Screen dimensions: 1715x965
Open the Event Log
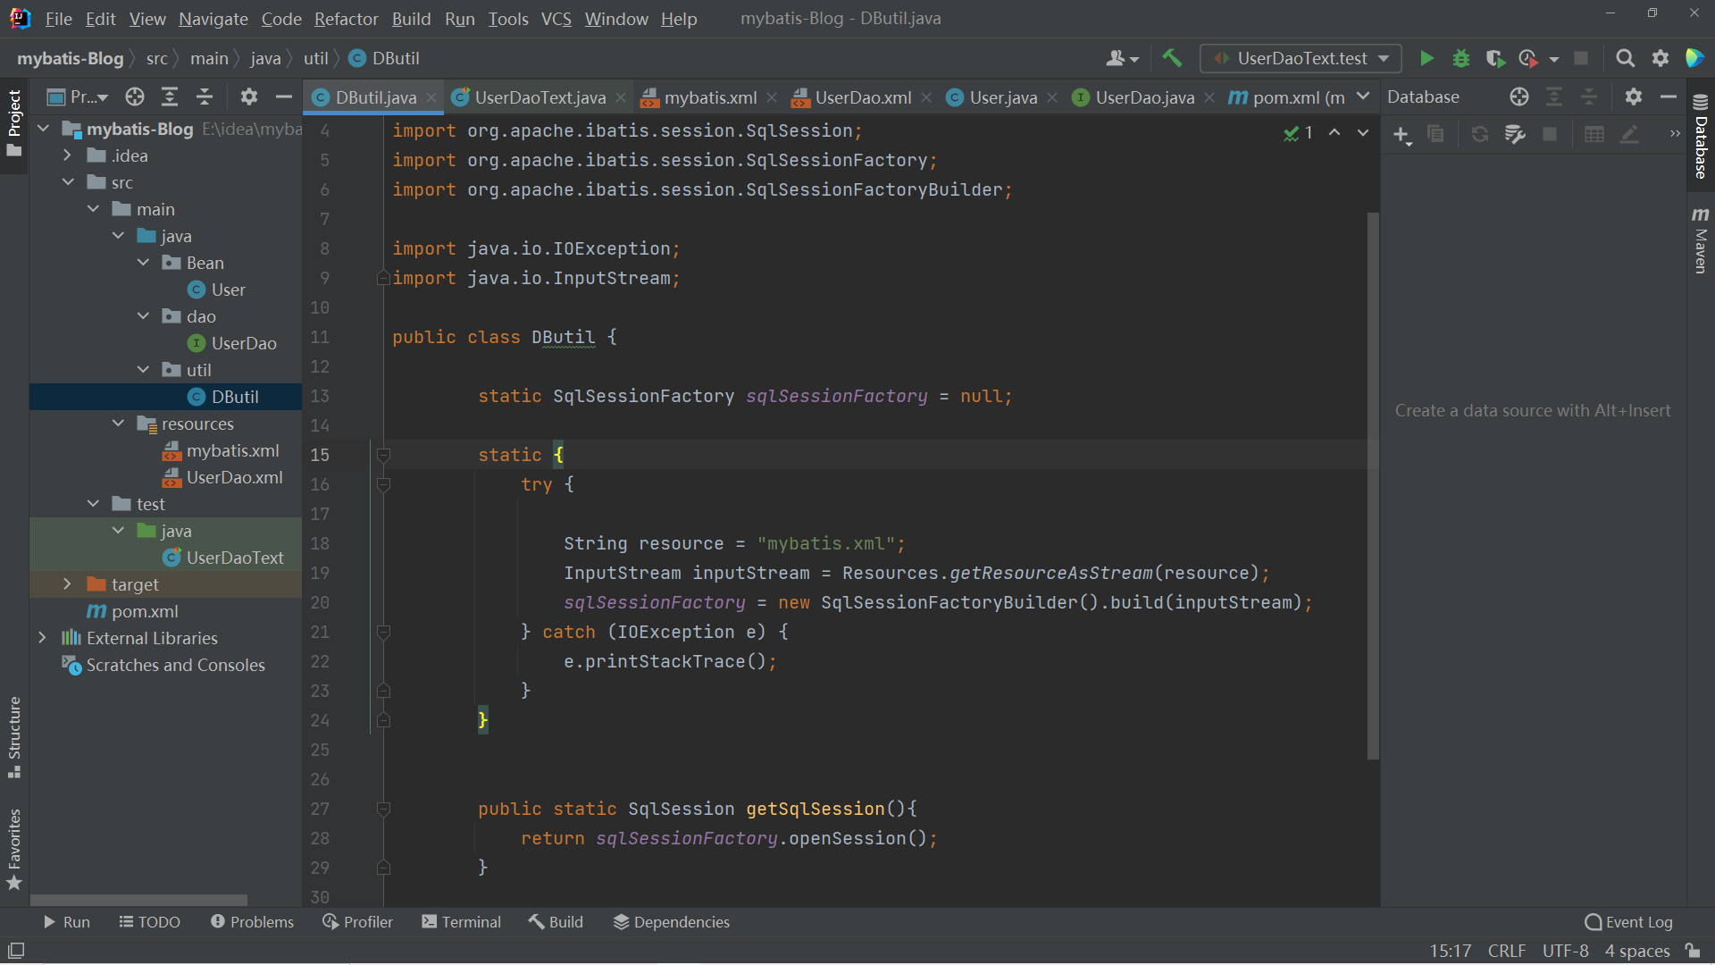1628,922
